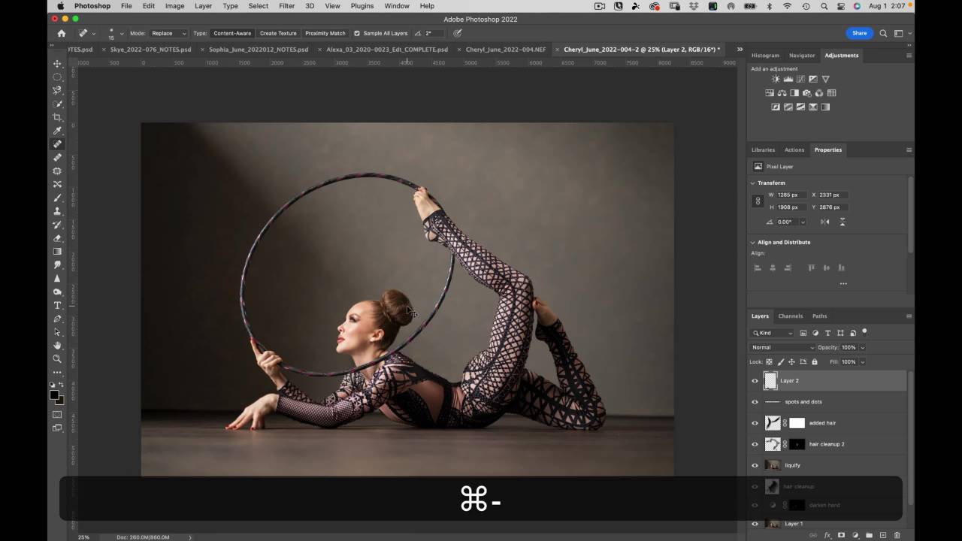
Task: Add a Brightness/Contrast adjustment
Action: pos(776,79)
